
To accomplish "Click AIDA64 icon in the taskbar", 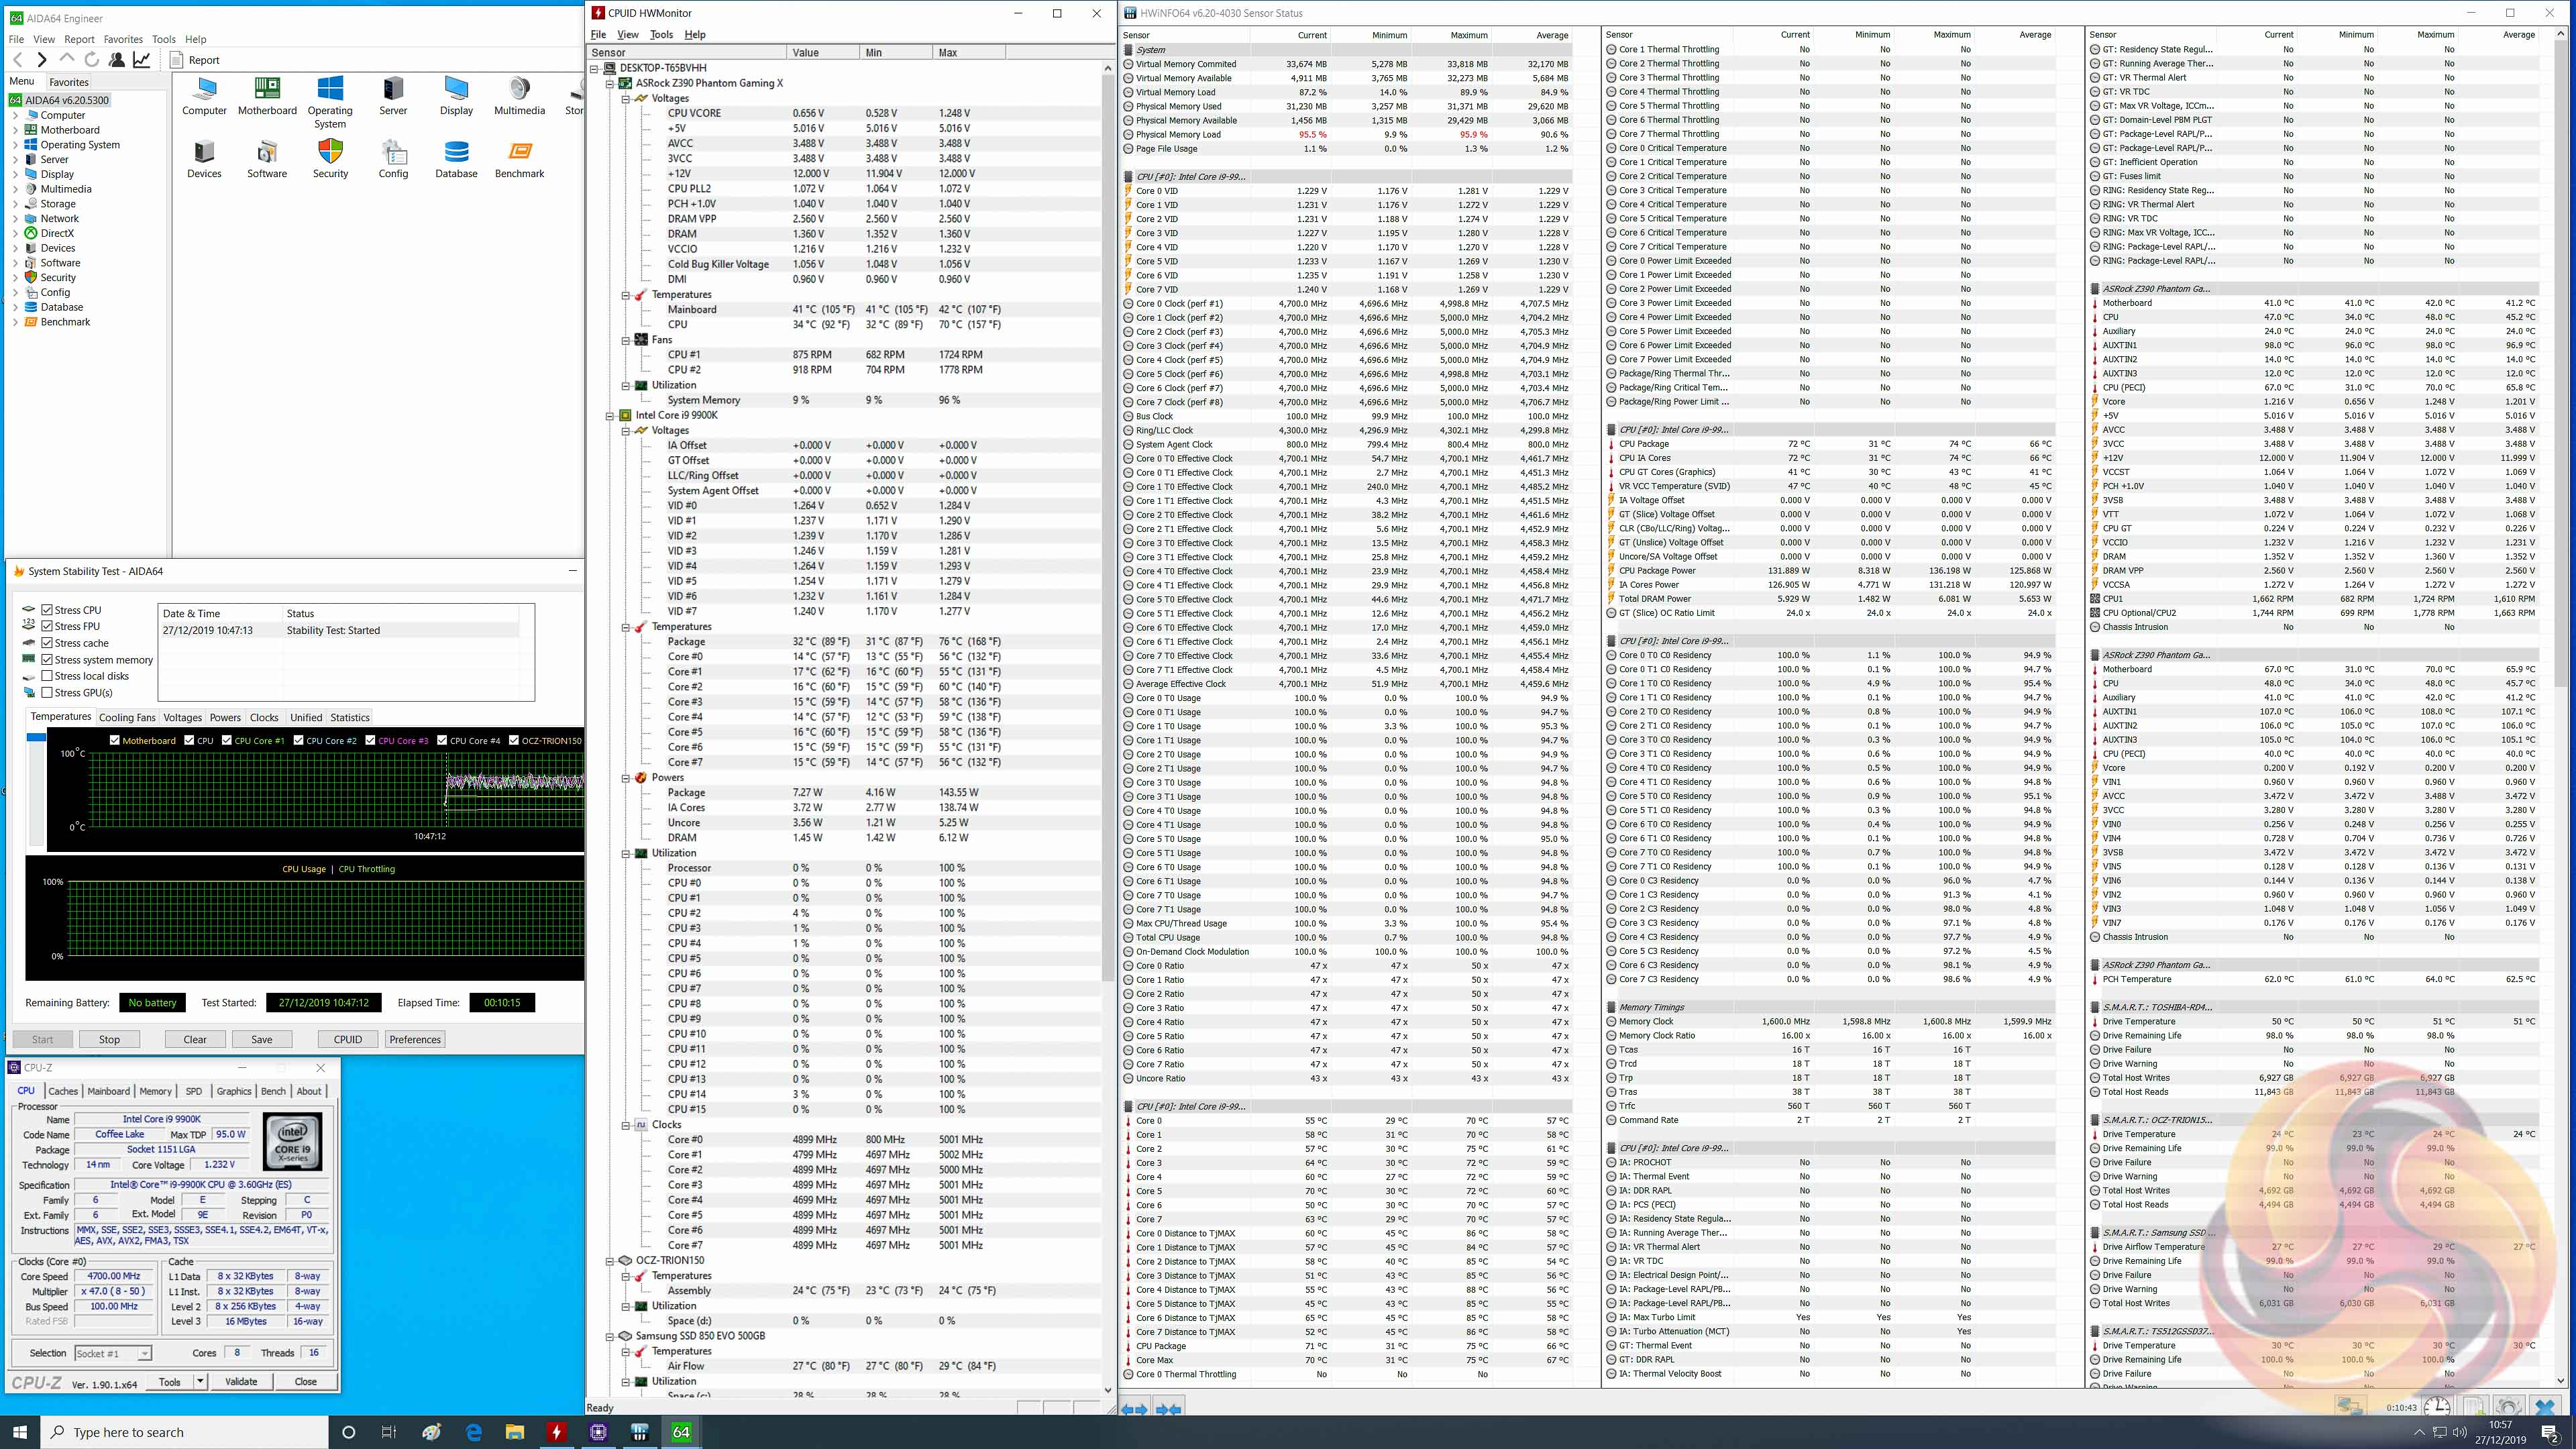I will pyautogui.click(x=681, y=1432).
